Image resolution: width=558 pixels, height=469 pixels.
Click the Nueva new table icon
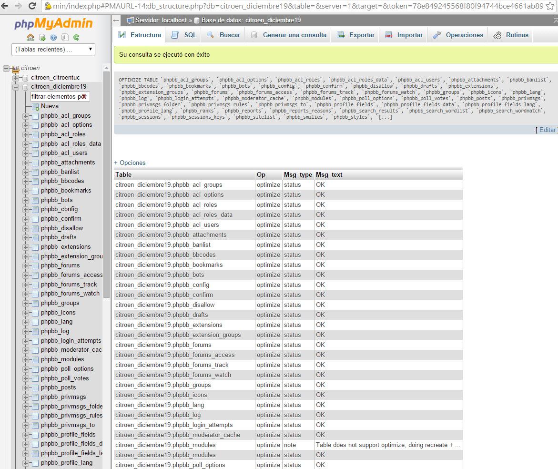pyautogui.click(x=35, y=106)
